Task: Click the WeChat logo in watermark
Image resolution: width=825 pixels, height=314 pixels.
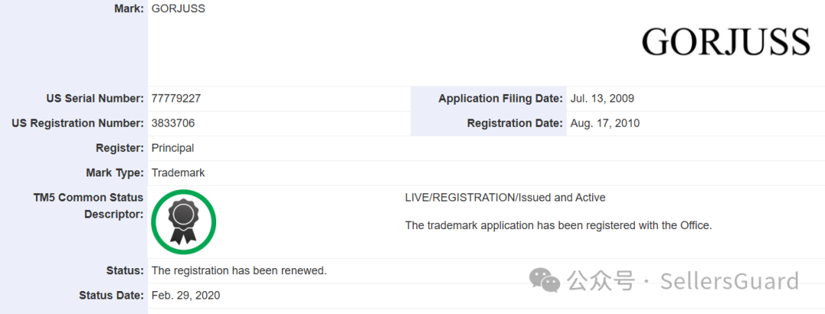Action: (x=545, y=280)
